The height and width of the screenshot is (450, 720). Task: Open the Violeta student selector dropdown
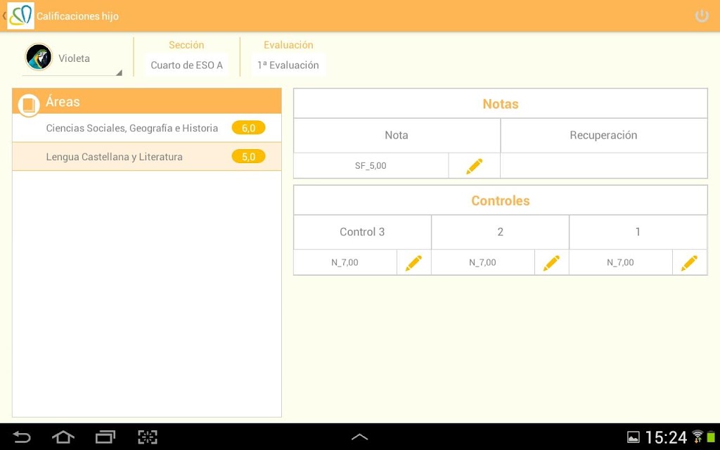(x=72, y=59)
